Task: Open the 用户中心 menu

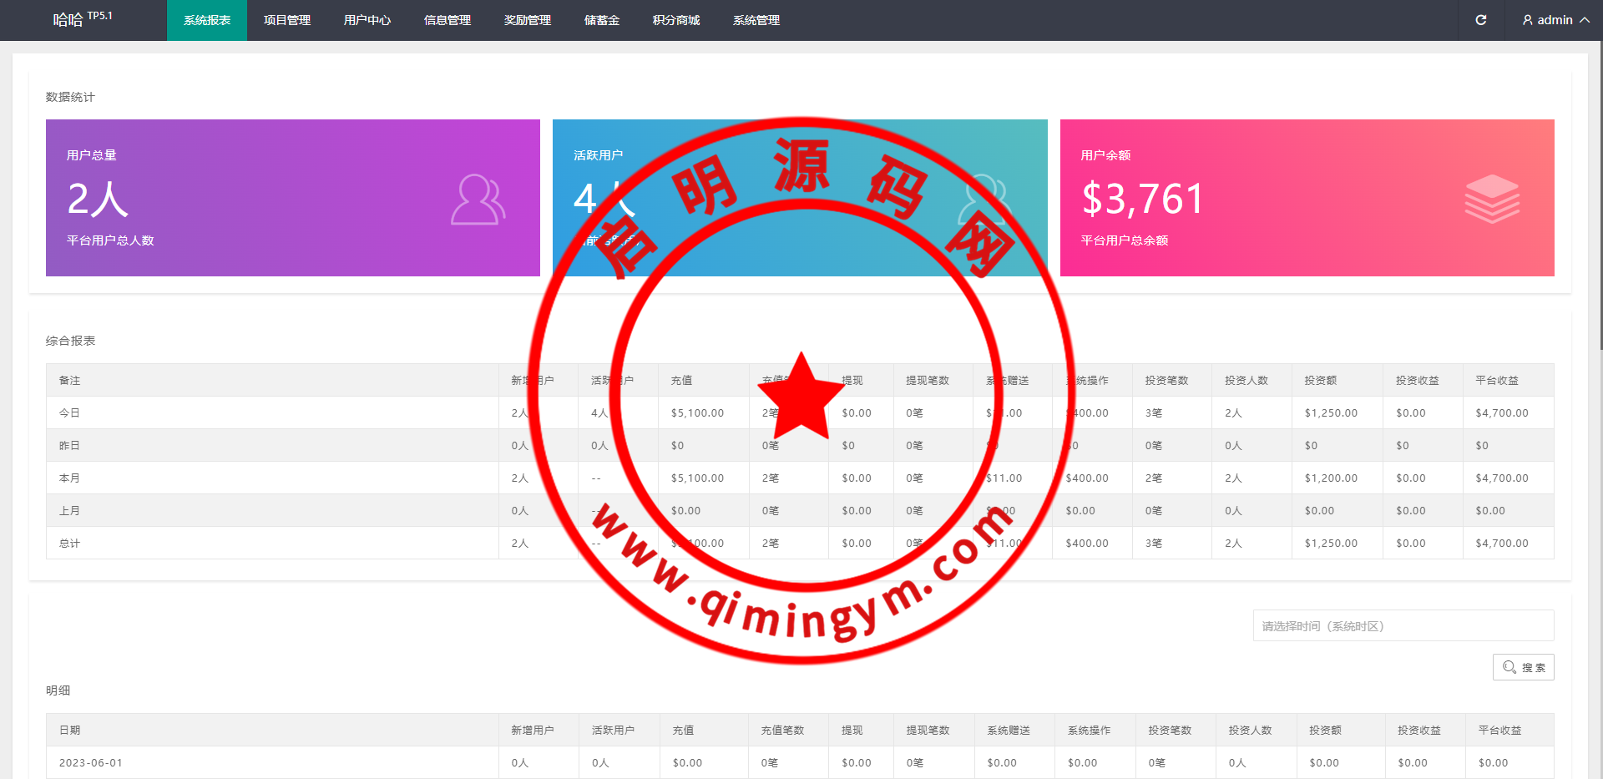Action: click(x=367, y=20)
